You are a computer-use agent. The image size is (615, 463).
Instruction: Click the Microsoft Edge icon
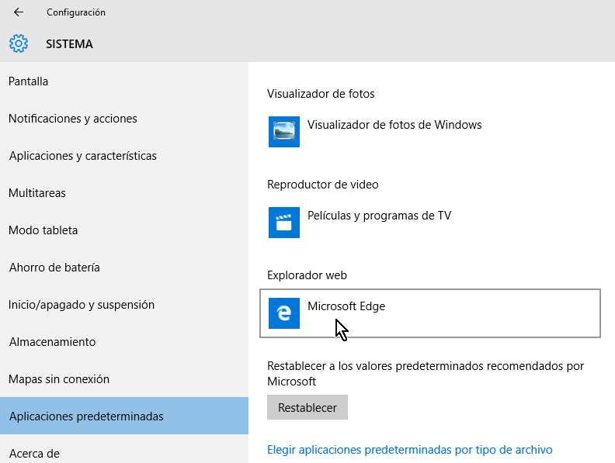(284, 313)
